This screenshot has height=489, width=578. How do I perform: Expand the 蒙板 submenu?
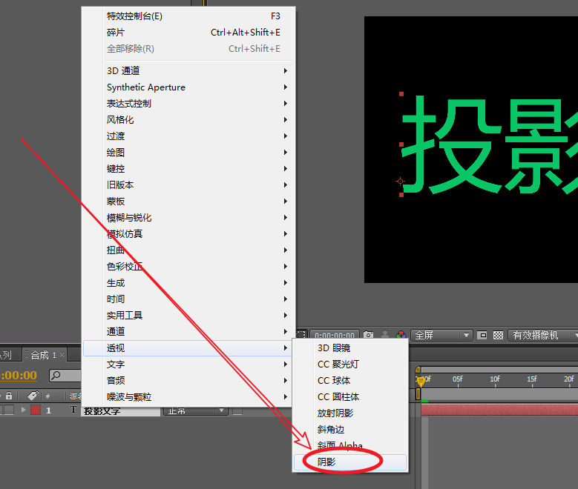[188, 201]
